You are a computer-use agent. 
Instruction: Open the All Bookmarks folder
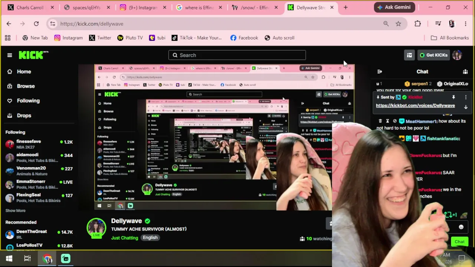click(x=450, y=38)
